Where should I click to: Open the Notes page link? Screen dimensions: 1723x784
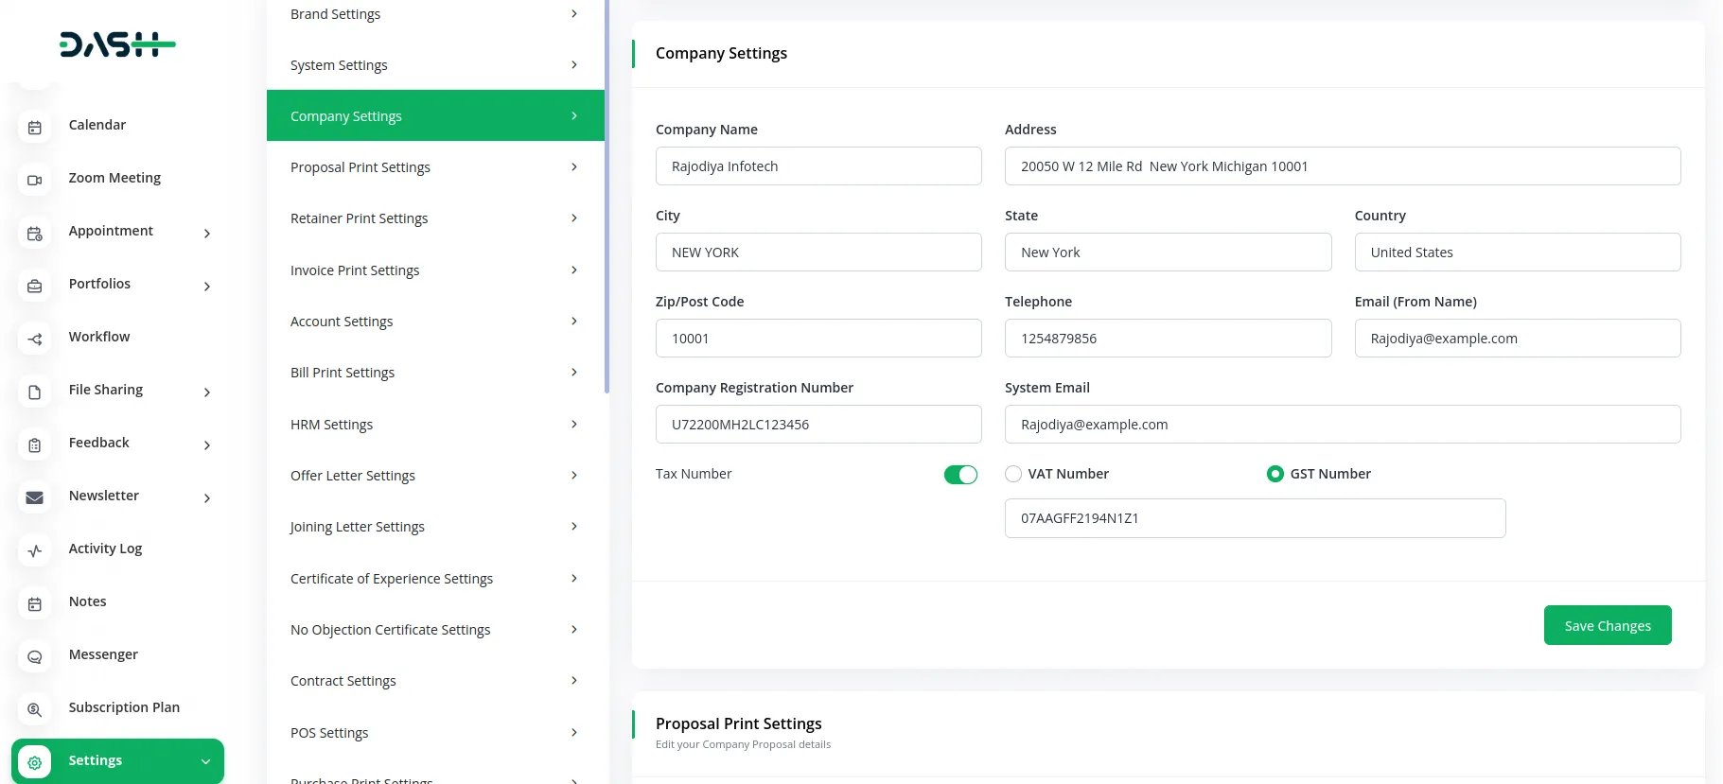coord(88,601)
